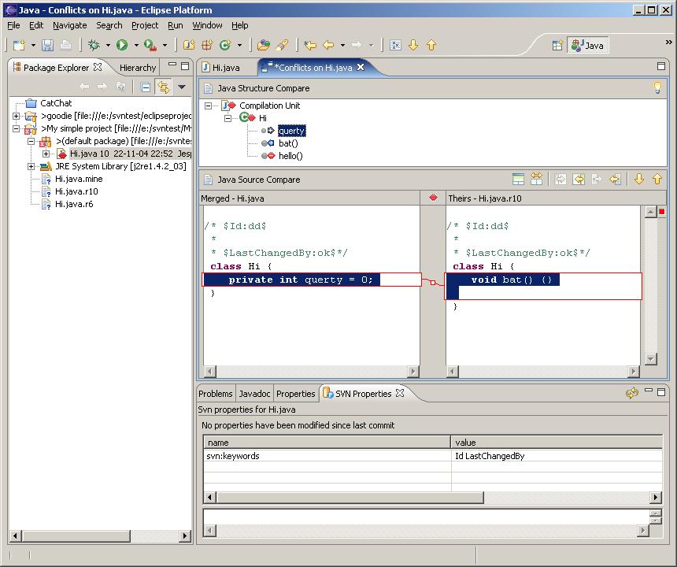The height and width of the screenshot is (567, 677).
Task: Click the Copy All from Right to Left icon
Action: [579, 179]
